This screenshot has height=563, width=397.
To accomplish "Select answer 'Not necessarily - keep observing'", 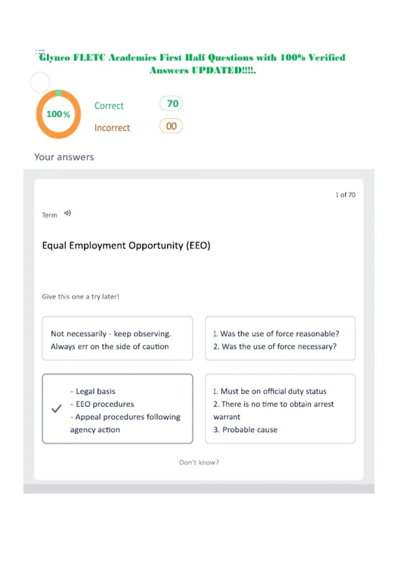I will coord(117,338).
